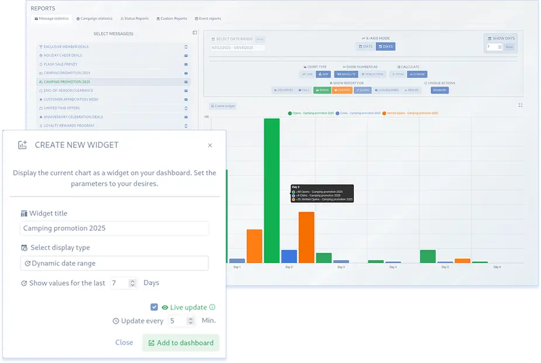541x363 pixels.
Task: Set Calculate mode to Total
Action: [398, 74]
